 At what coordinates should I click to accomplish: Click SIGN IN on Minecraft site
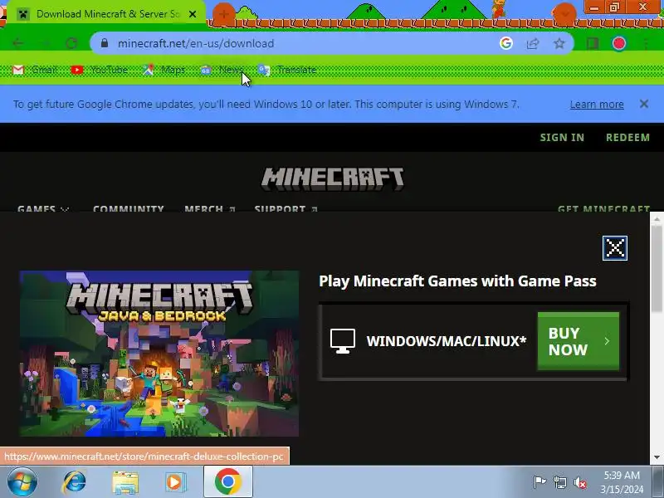[x=562, y=137]
